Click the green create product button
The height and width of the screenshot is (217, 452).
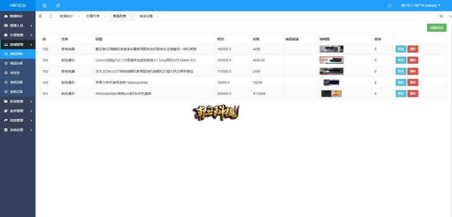point(437,28)
